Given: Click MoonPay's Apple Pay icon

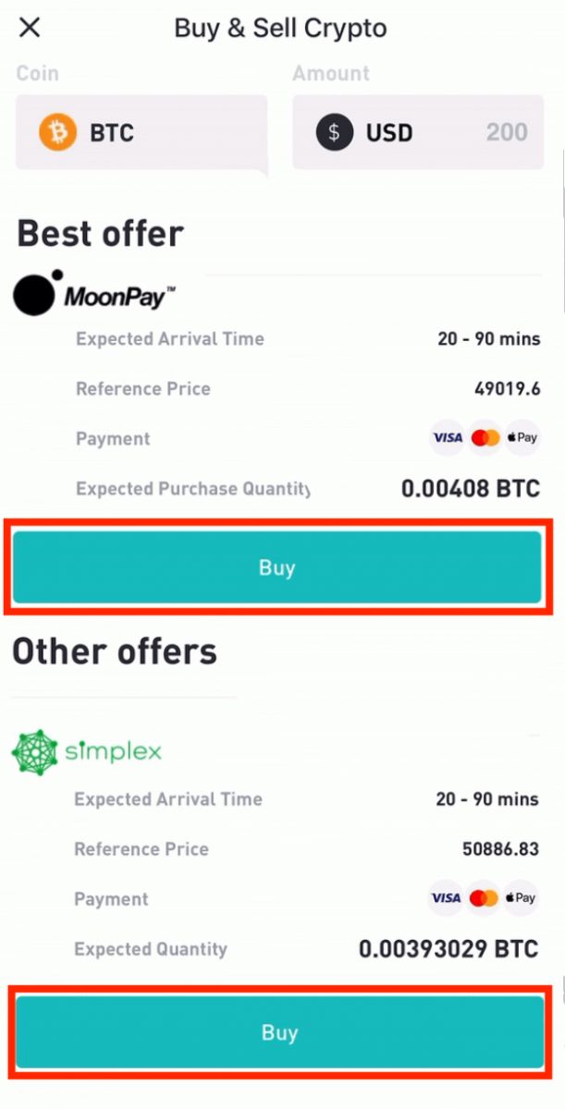Looking at the screenshot, I should [522, 438].
